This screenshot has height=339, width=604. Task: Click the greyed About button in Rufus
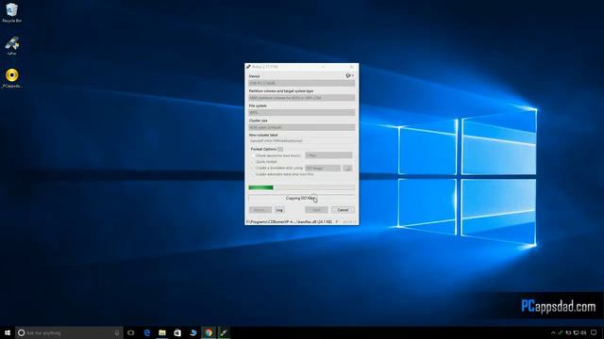(260, 210)
